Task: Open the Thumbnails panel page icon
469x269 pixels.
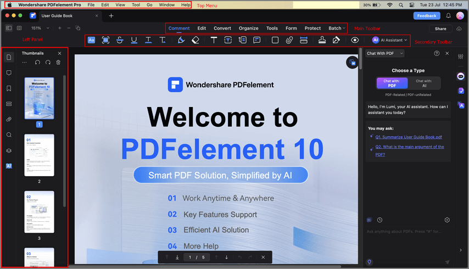Action: [x=9, y=57]
